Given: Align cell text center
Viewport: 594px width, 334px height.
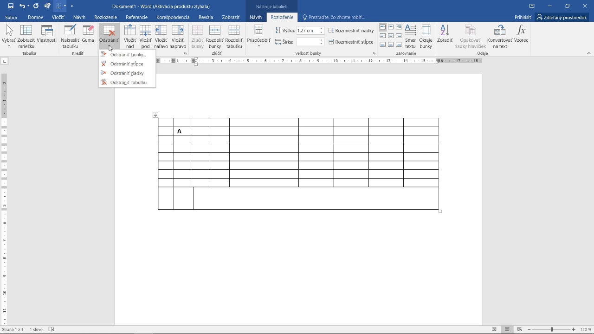Looking at the screenshot, I should (x=391, y=36).
